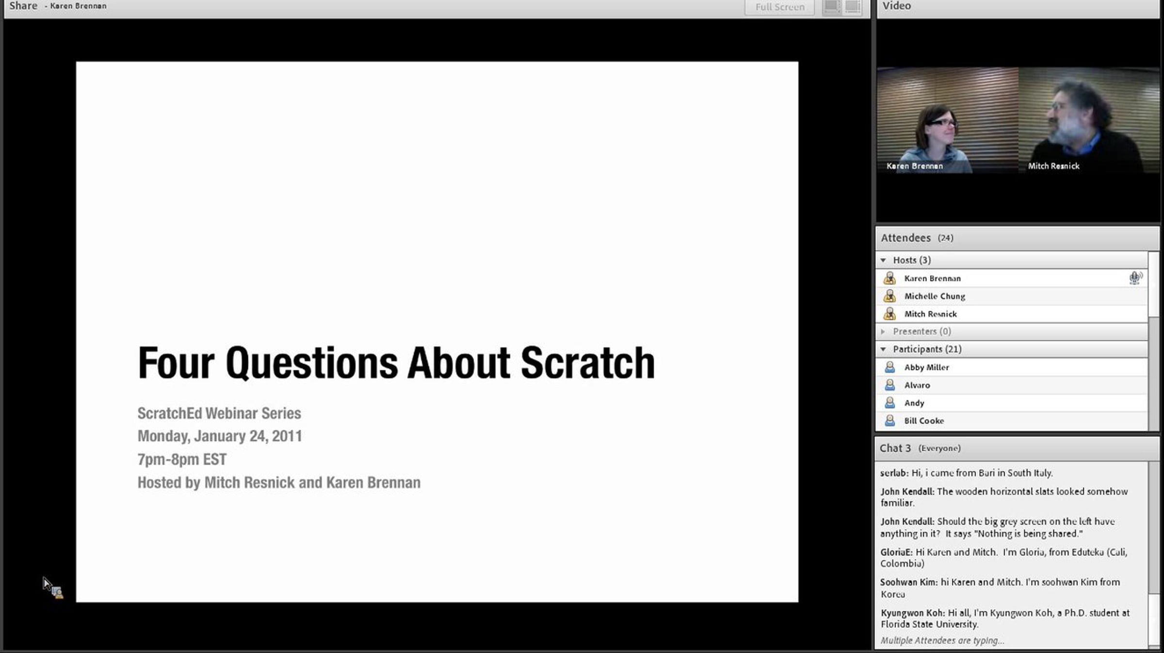The height and width of the screenshot is (653, 1164).
Task: Click the "(Everyone)" label in the Chat header
Action: click(939, 448)
